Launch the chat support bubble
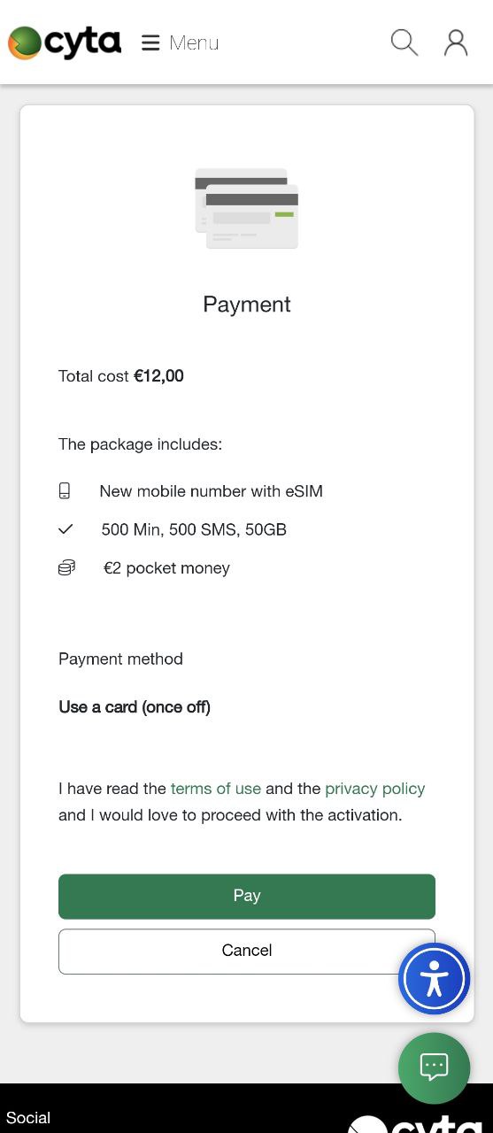Screen dimensions: 493x1133 pos(434,1067)
